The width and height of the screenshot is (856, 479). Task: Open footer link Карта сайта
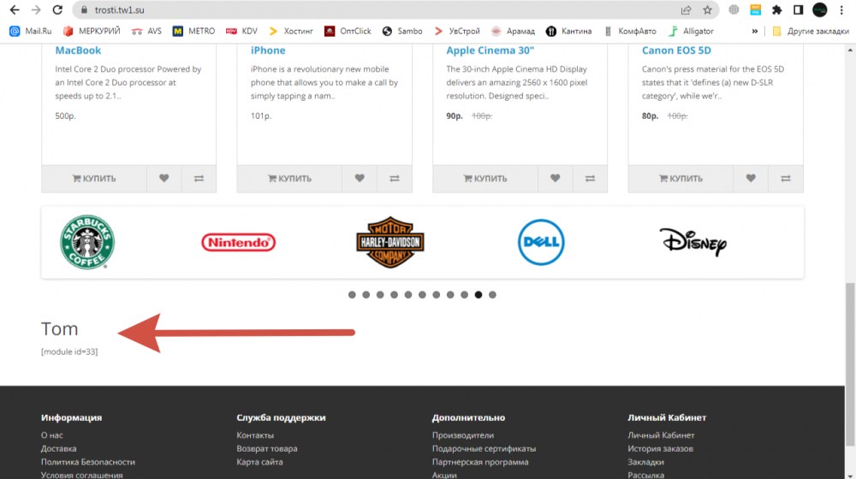259,462
